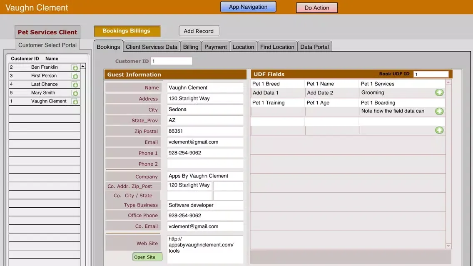Switch to Find Location tab
The width and height of the screenshot is (473, 266).
[x=277, y=47]
